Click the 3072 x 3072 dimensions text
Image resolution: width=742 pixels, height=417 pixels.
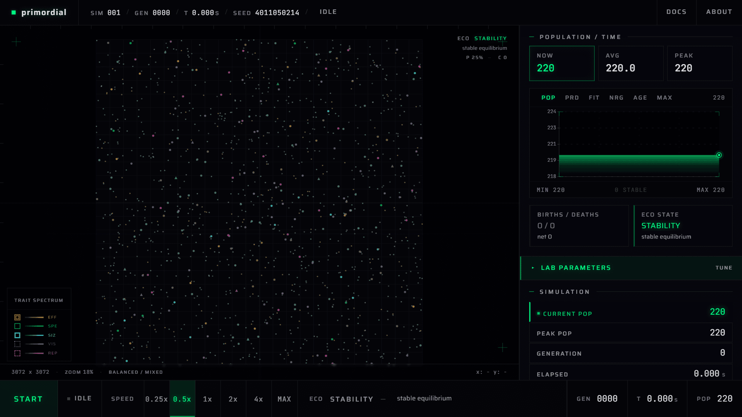coord(30,372)
